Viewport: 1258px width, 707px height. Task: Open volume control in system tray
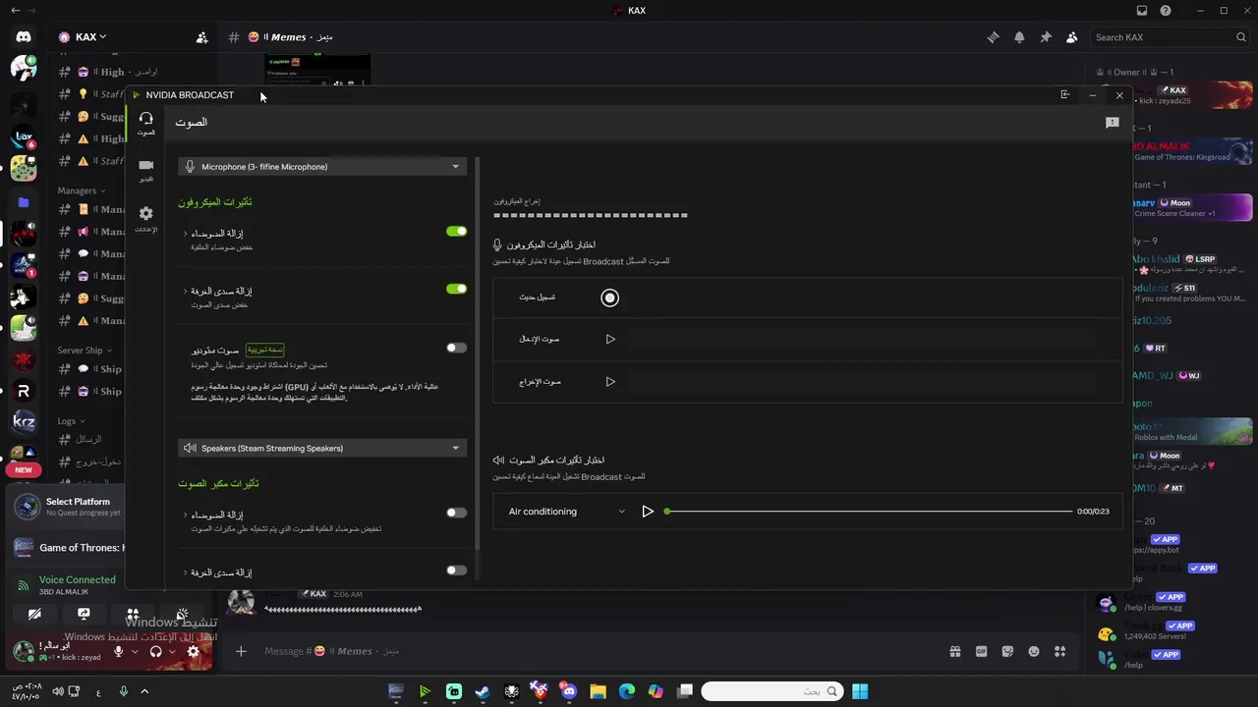58,691
